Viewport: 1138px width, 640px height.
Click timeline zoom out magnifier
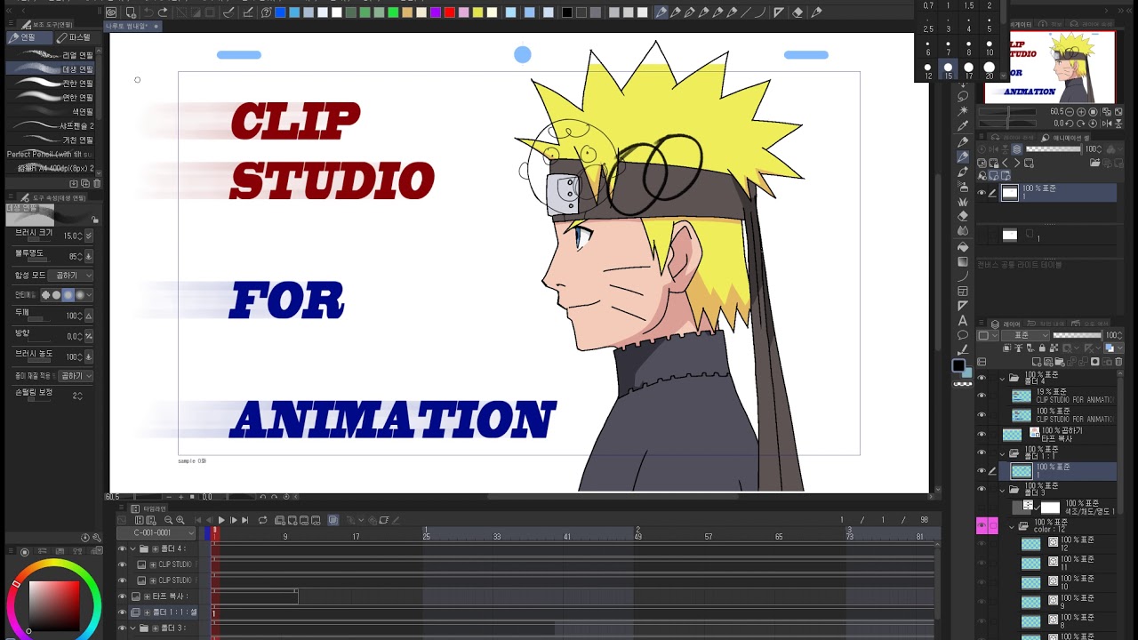point(168,520)
